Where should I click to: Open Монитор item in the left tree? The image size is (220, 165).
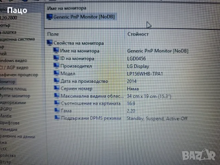(8, 82)
